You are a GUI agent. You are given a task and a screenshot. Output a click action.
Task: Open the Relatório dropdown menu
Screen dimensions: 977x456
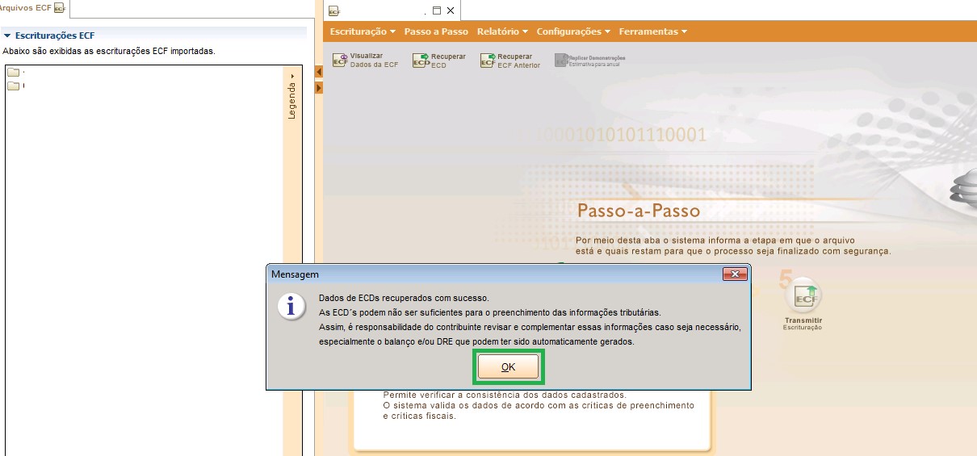[x=502, y=31]
